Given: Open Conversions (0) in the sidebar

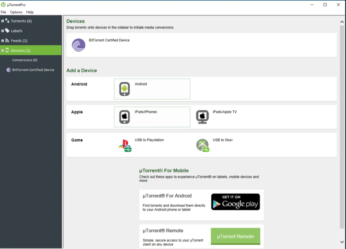Looking at the screenshot, I should pyautogui.click(x=25, y=60).
